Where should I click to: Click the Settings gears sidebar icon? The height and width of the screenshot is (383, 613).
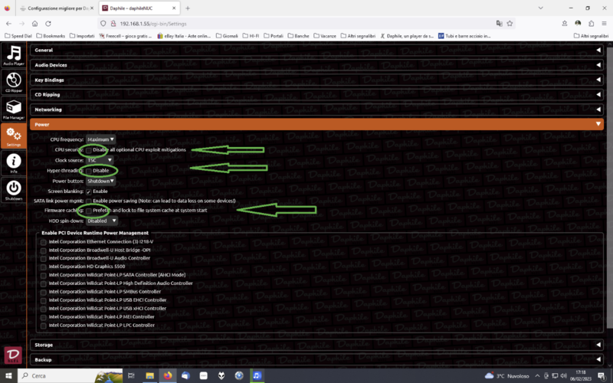[x=13, y=136]
